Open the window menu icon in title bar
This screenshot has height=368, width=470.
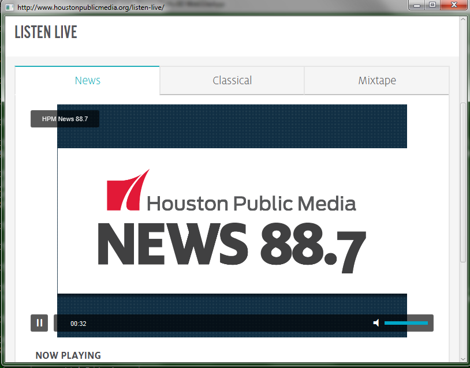[9, 7]
